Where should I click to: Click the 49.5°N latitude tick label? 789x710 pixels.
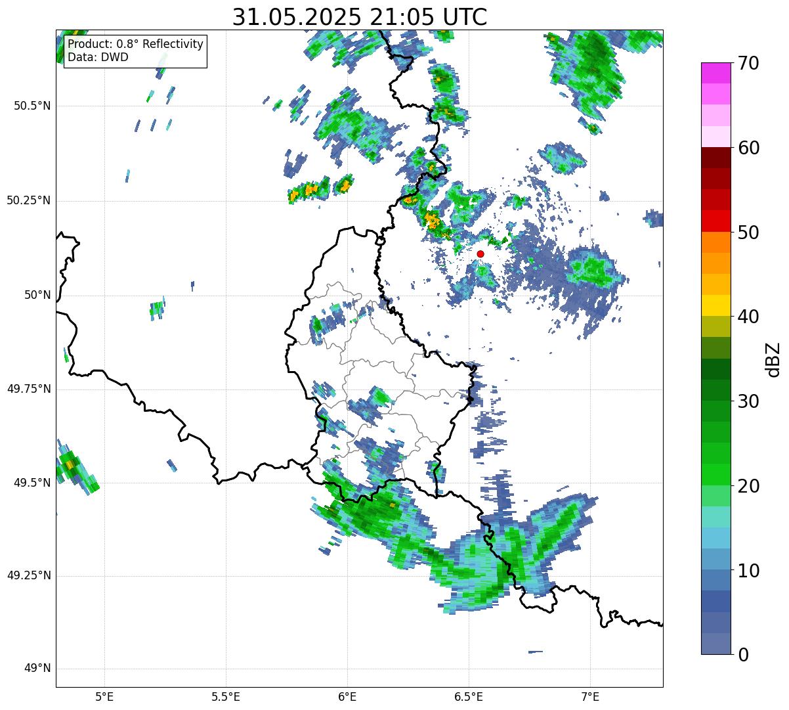point(32,483)
